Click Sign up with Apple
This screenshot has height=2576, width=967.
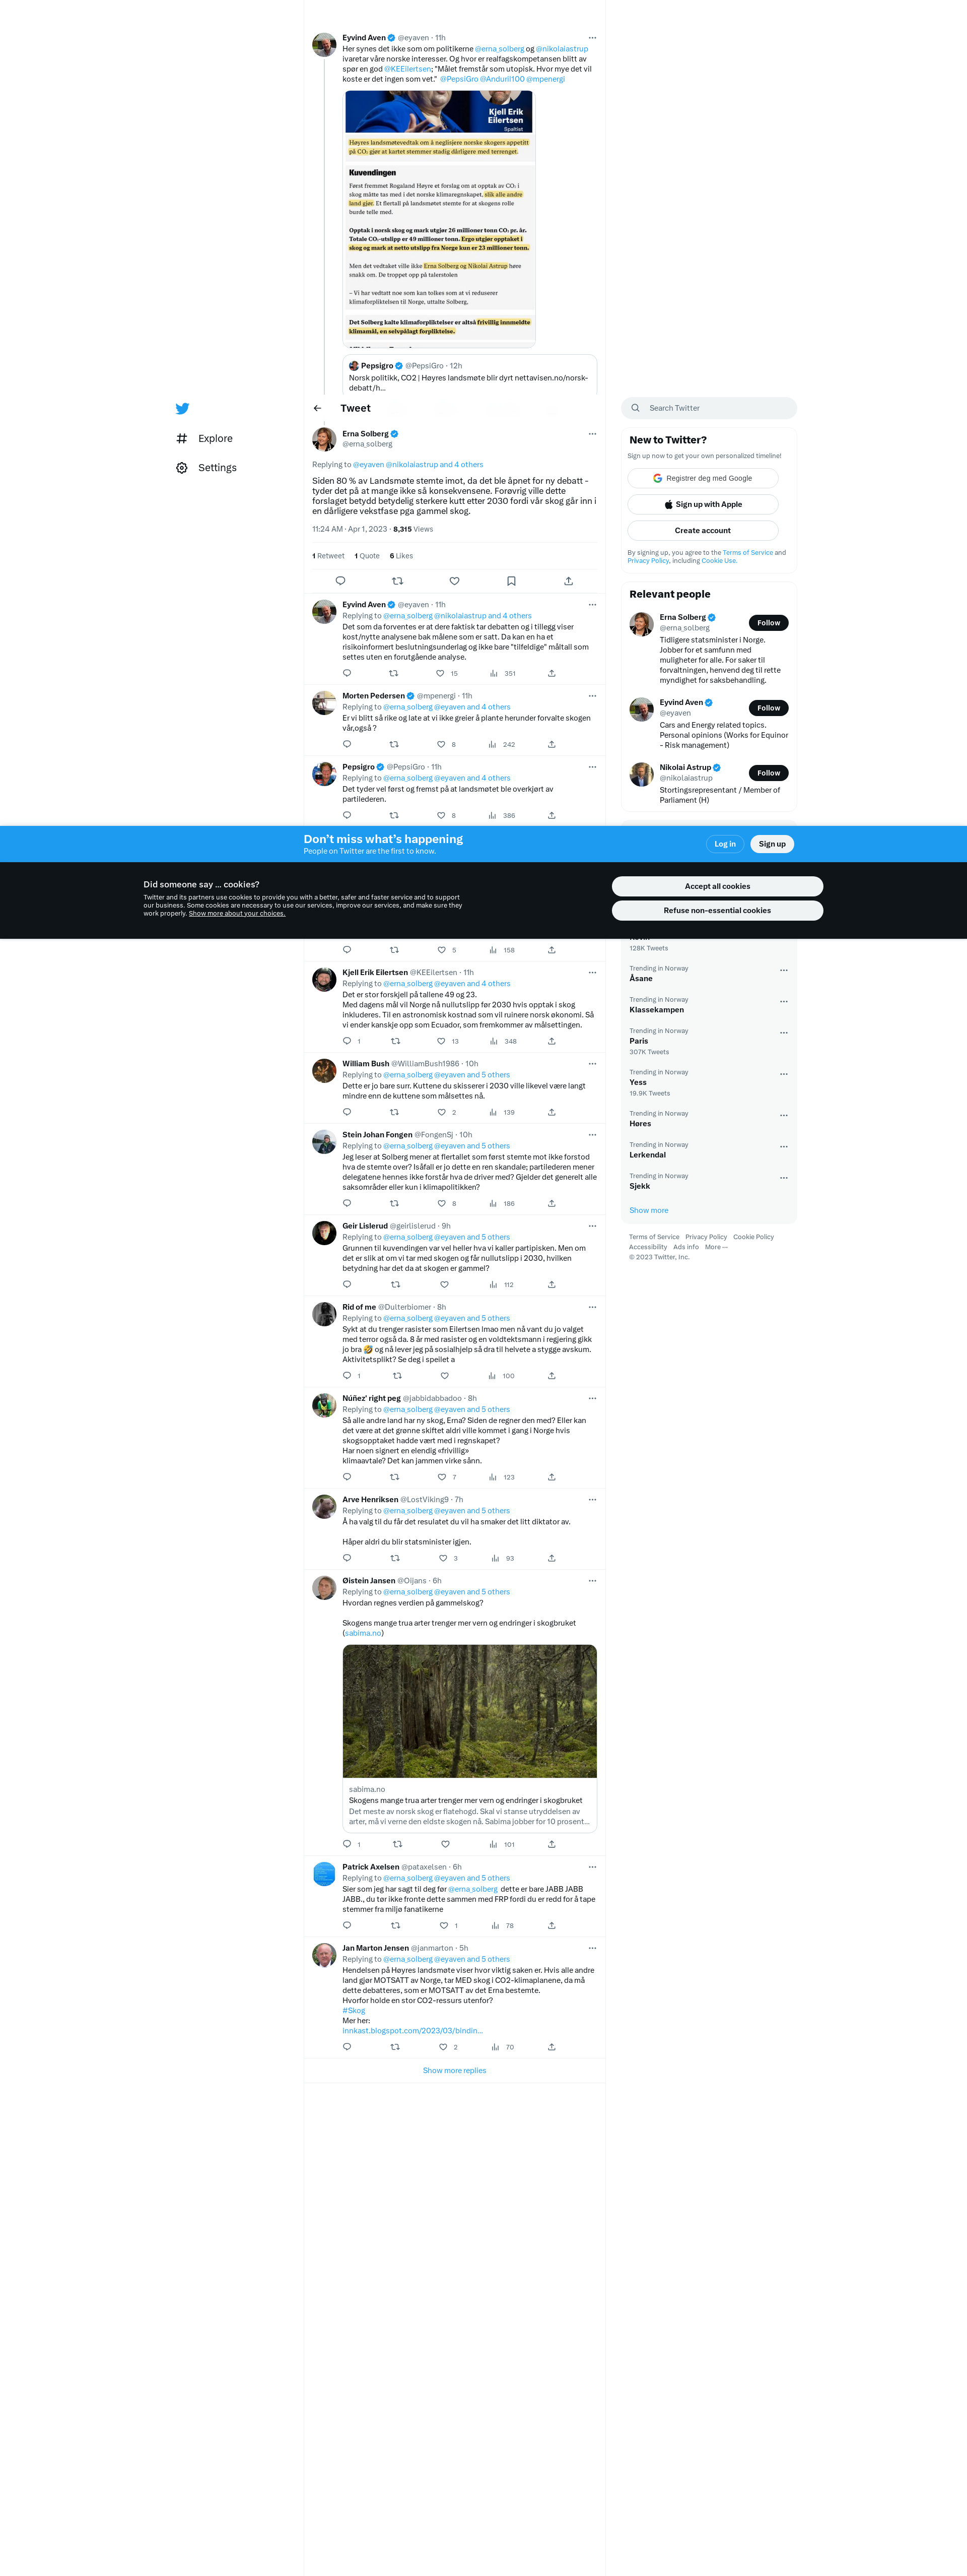tap(703, 504)
